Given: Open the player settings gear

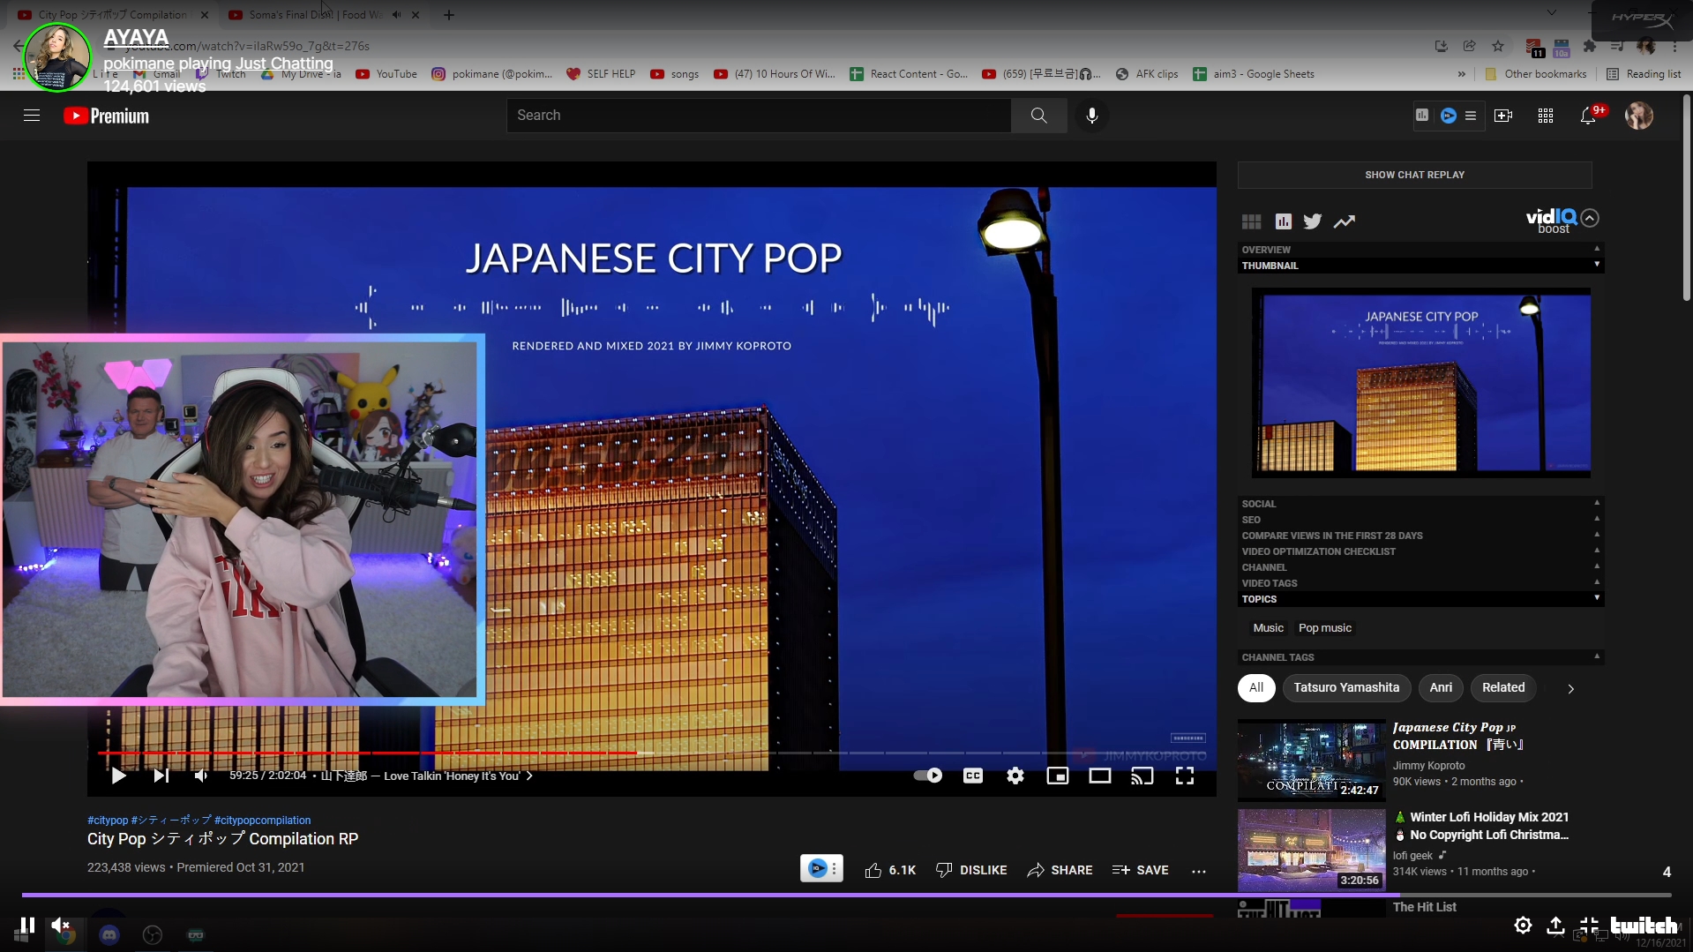Looking at the screenshot, I should (x=1015, y=776).
